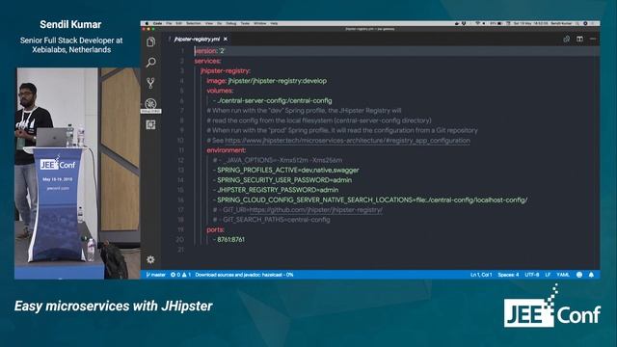The image size is (617, 347).
Task: Select the jhipster-registry.yml editor tab
Action: click(x=197, y=40)
